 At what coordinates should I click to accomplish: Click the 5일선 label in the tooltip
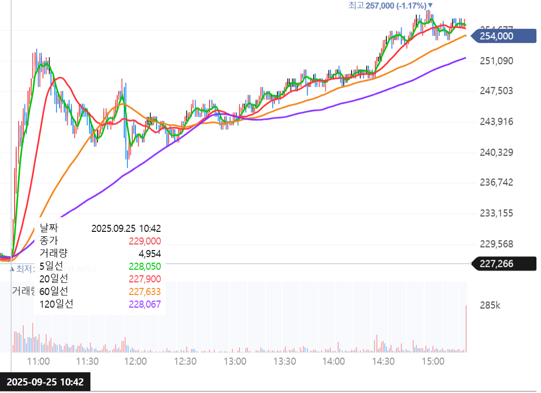(51, 266)
